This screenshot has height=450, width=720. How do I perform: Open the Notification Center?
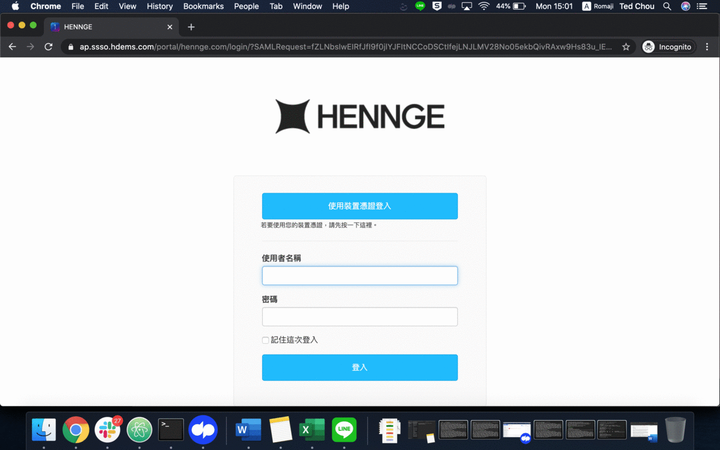click(x=702, y=6)
